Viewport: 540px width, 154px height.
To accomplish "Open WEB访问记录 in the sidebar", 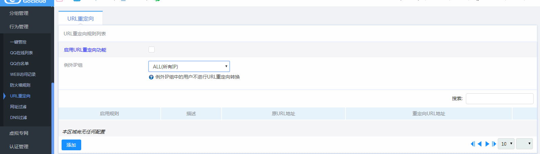I will click(23, 74).
